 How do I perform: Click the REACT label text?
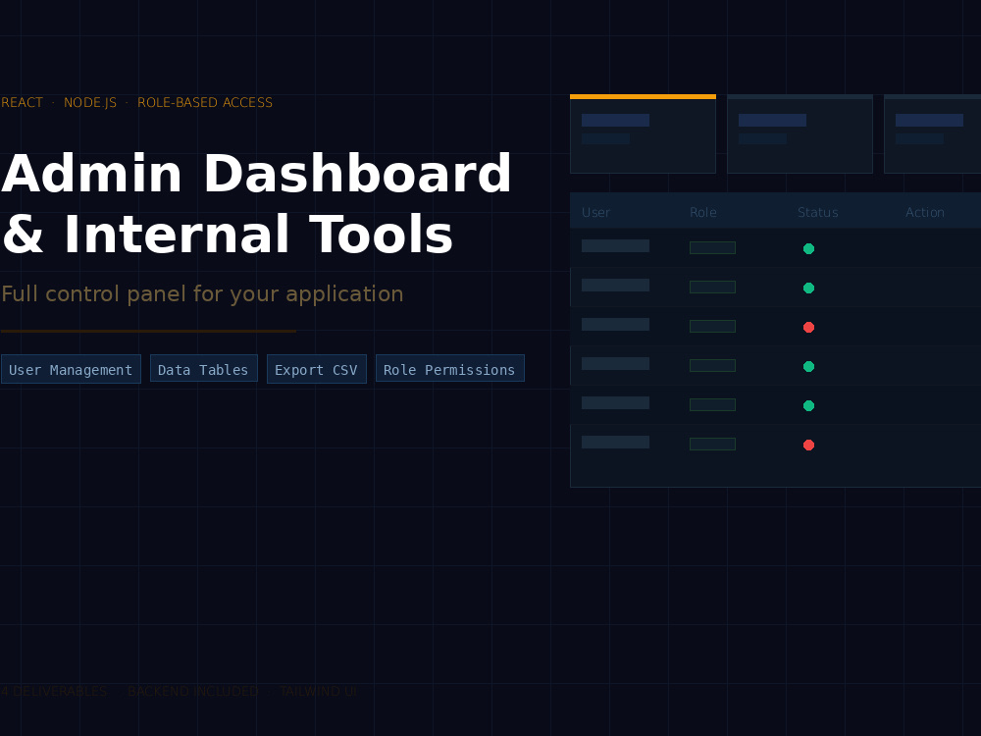coord(22,103)
